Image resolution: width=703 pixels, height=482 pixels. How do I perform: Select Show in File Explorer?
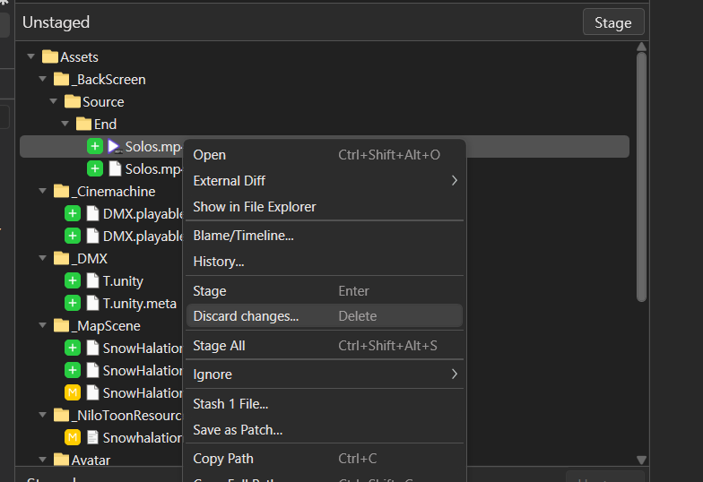tap(255, 207)
